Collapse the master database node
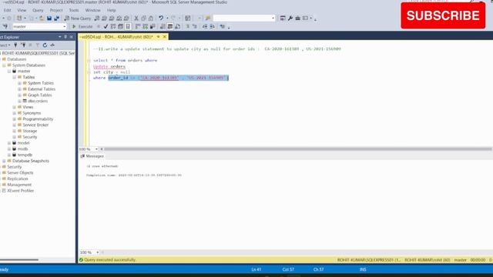 9,72
